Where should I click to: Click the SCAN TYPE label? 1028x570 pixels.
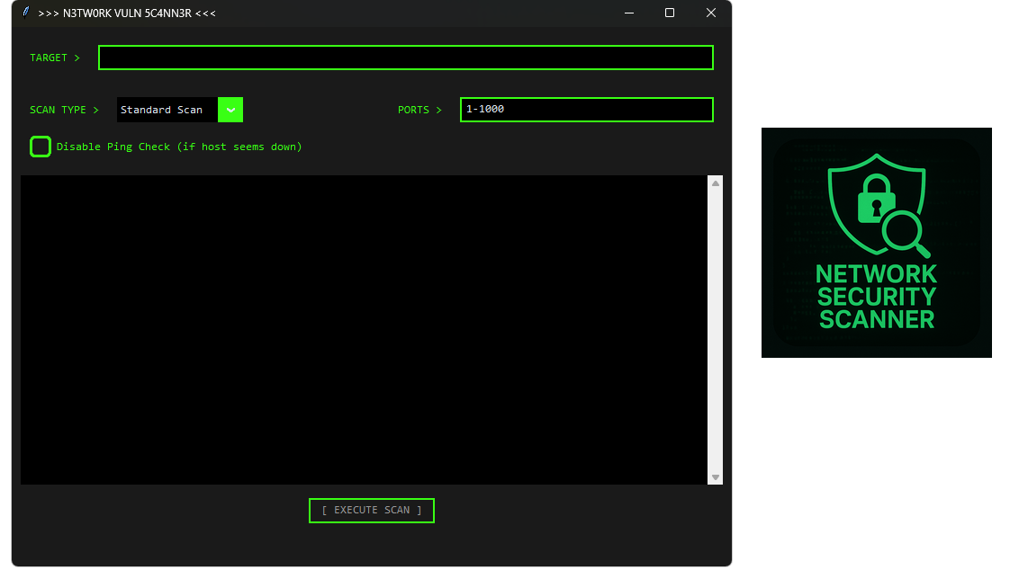(64, 109)
